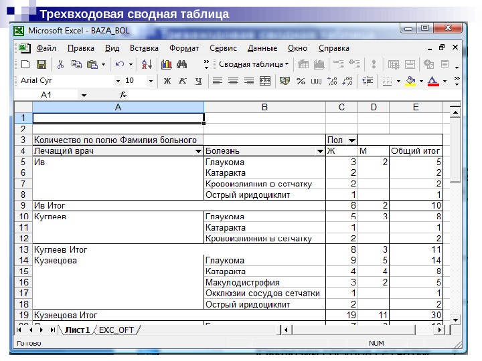Open the Данные menu

coord(262,48)
